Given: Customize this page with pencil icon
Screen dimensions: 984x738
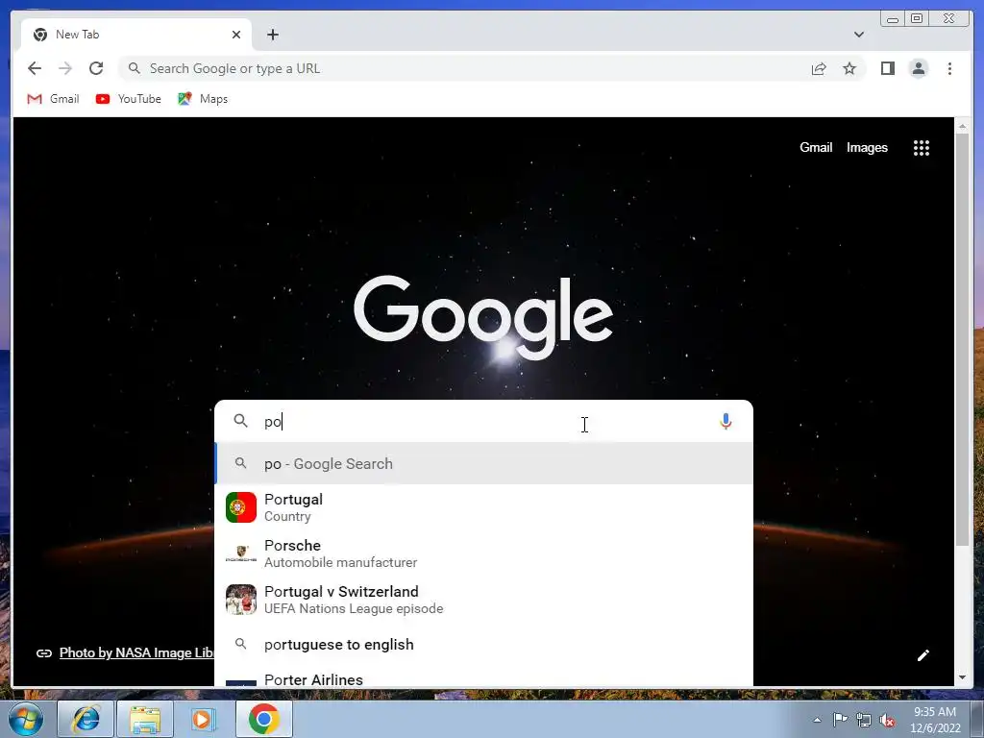Looking at the screenshot, I should (x=922, y=655).
